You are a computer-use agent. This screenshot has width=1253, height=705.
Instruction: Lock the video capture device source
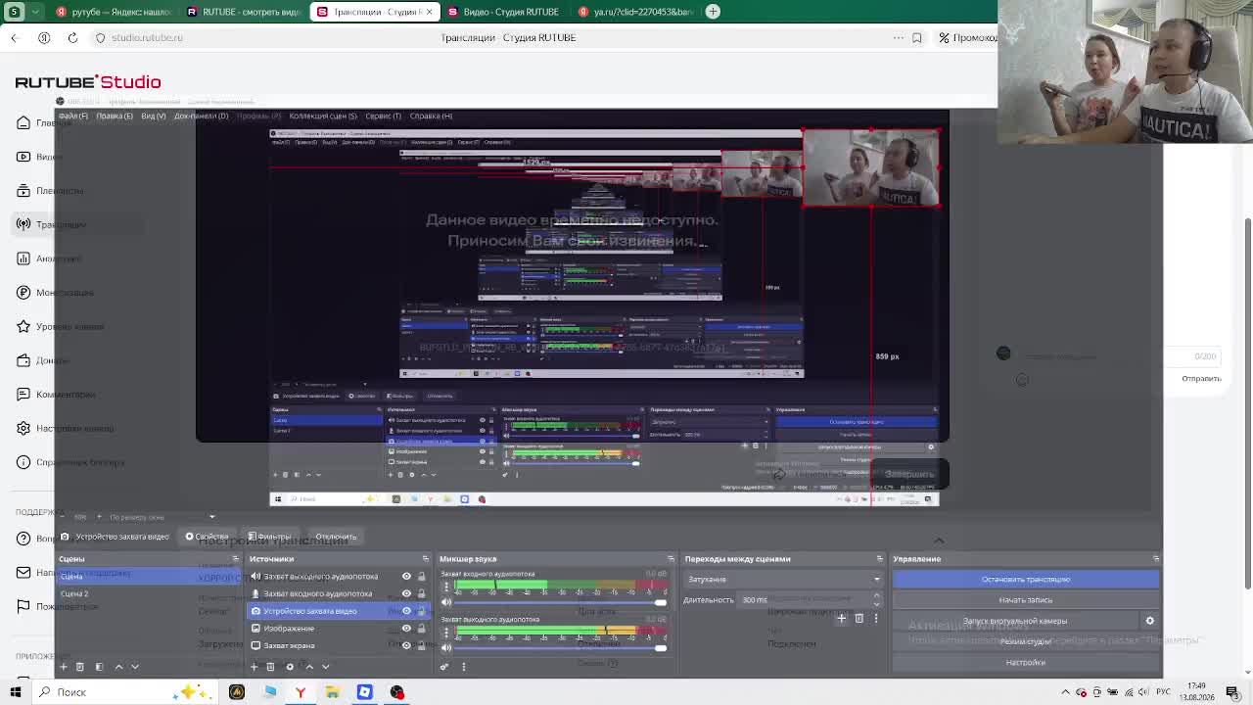pos(422,611)
